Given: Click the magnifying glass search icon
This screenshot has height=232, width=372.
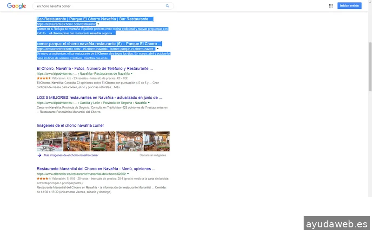Looking at the screenshot, I should click(x=167, y=6).
